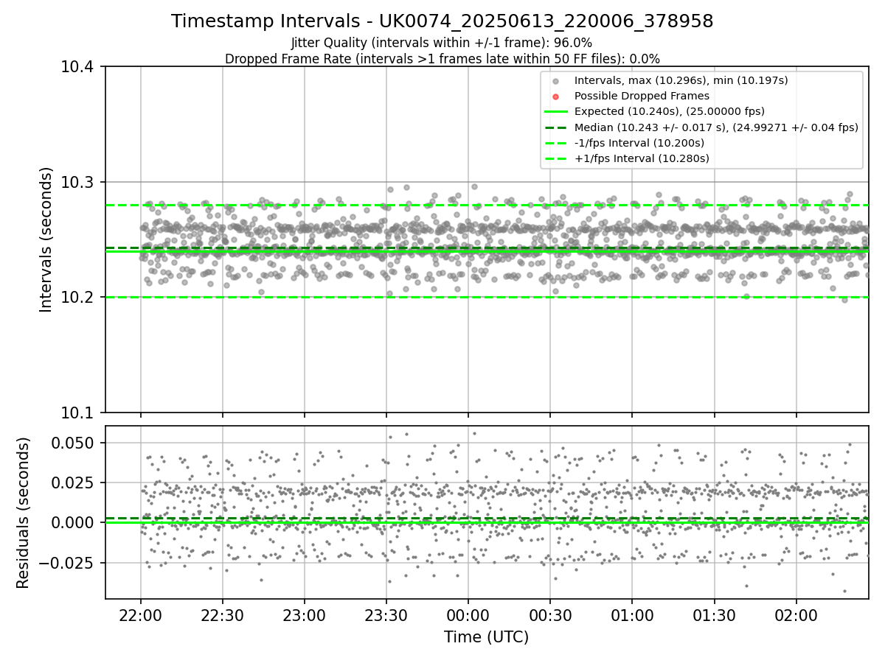The width and height of the screenshot is (885, 663).
Task: Click the 'Time (UTC)' x-axis label
Action: pyautogui.click(x=486, y=637)
